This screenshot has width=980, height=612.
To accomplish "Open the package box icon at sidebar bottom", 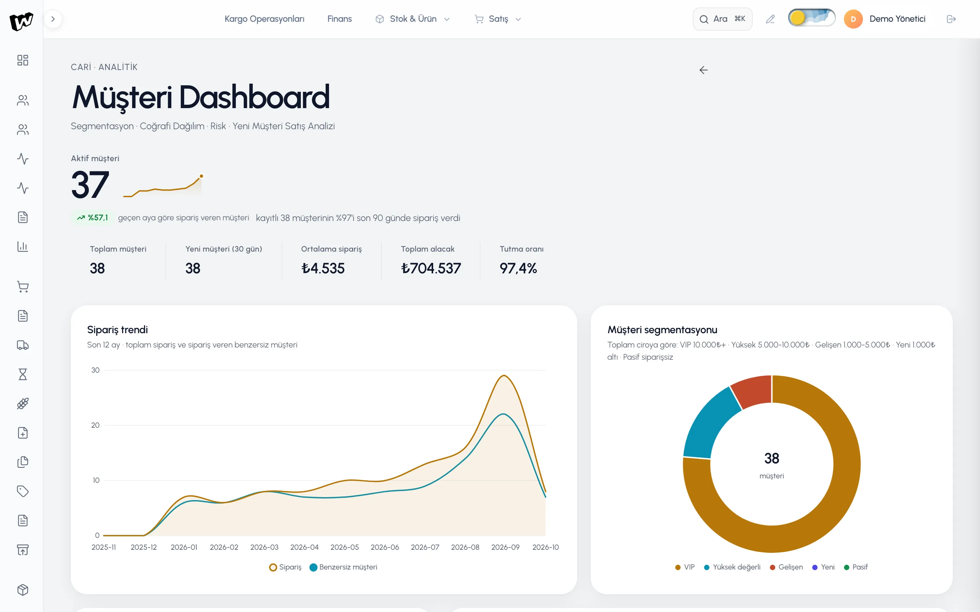I will click(x=23, y=590).
